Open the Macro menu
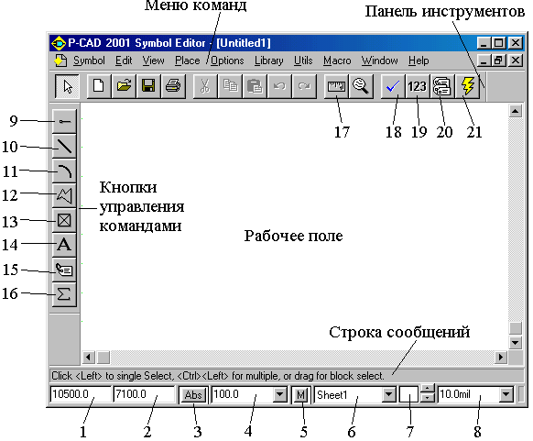Screen dimensions: 533x441 click(x=337, y=61)
